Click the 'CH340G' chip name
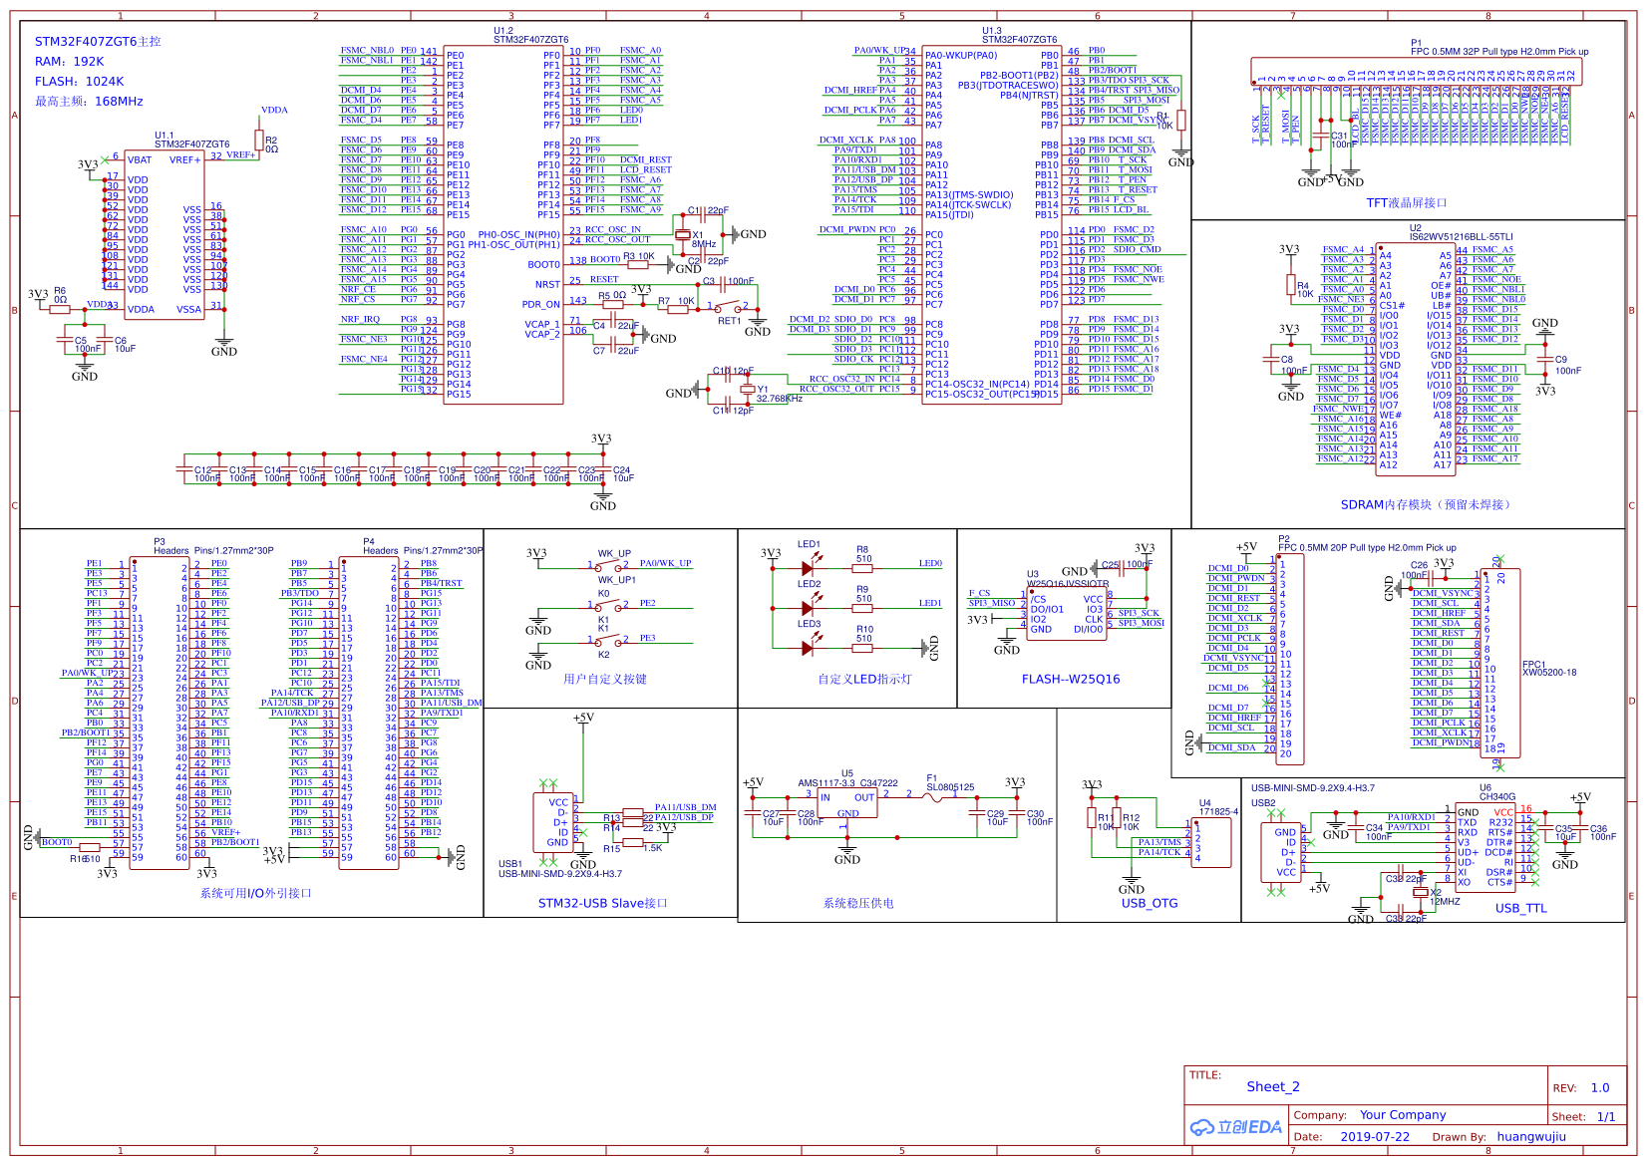This screenshot has width=1647, height=1166. (x=1497, y=796)
